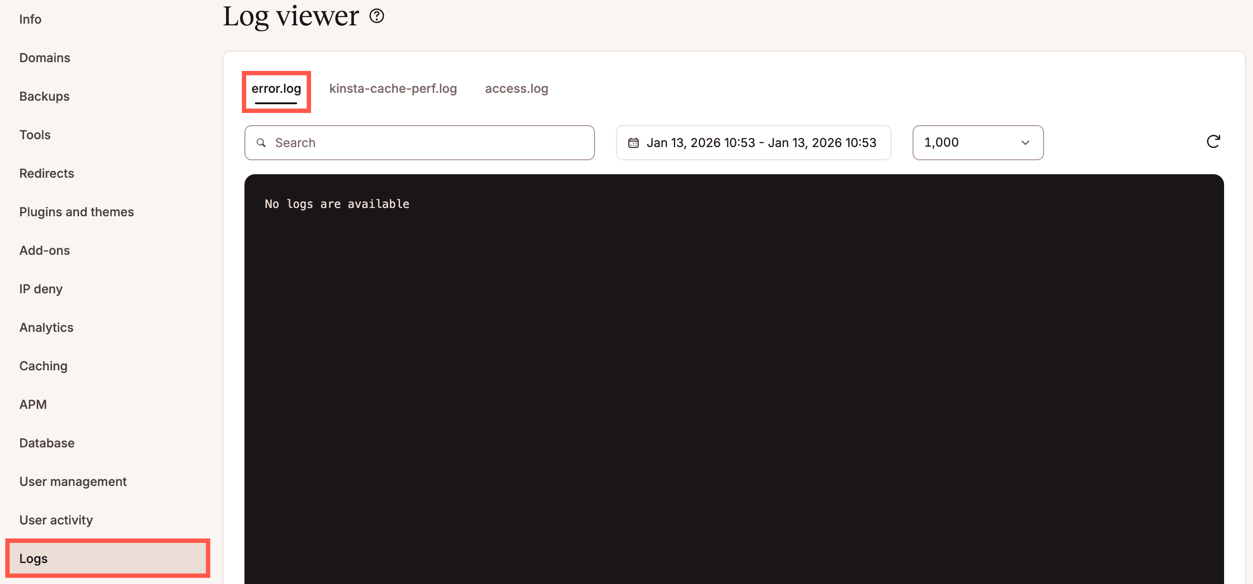The height and width of the screenshot is (584, 1253).
Task: Select the error.log tab
Action: point(276,89)
